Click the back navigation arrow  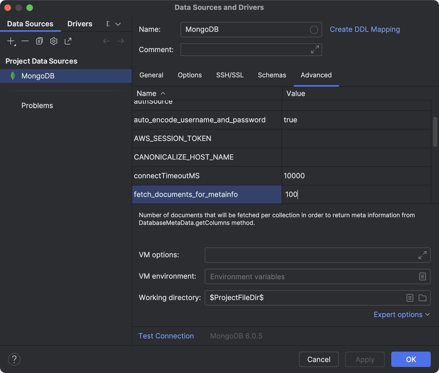106,41
